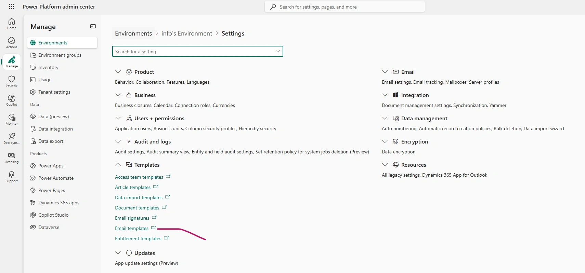Open Tenant settings menu item

tap(62, 92)
